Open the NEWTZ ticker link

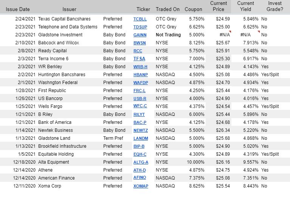click(x=141, y=130)
